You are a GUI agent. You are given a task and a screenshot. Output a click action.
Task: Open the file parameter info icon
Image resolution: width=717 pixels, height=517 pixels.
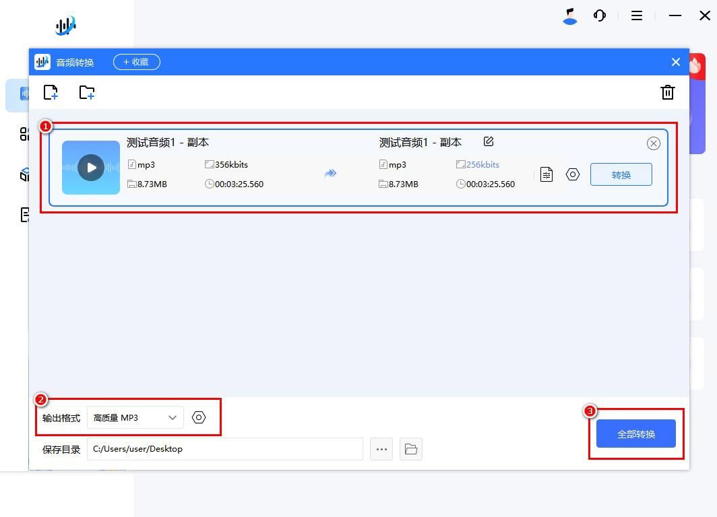pyautogui.click(x=547, y=174)
